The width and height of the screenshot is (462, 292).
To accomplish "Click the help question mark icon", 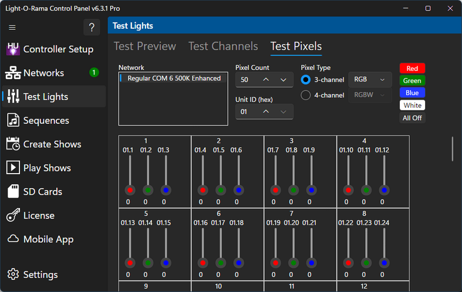I will 92,28.
